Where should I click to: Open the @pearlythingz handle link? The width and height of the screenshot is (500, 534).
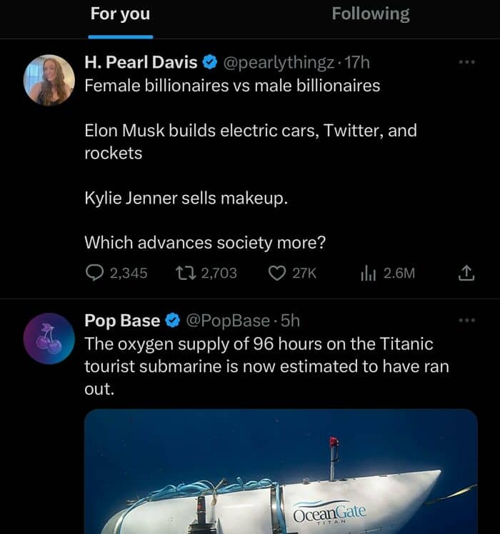tap(279, 63)
